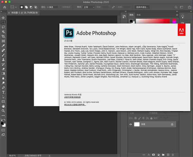The width and height of the screenshot is (193, 157).
Task: Open the Learn lightbulb panel icon
Action: pos(183,16)
